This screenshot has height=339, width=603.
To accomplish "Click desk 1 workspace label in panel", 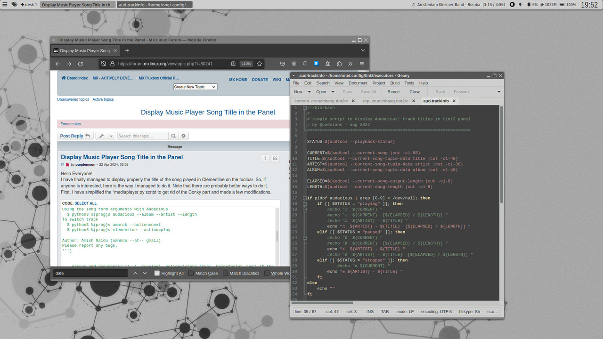I will pos(29,4).
